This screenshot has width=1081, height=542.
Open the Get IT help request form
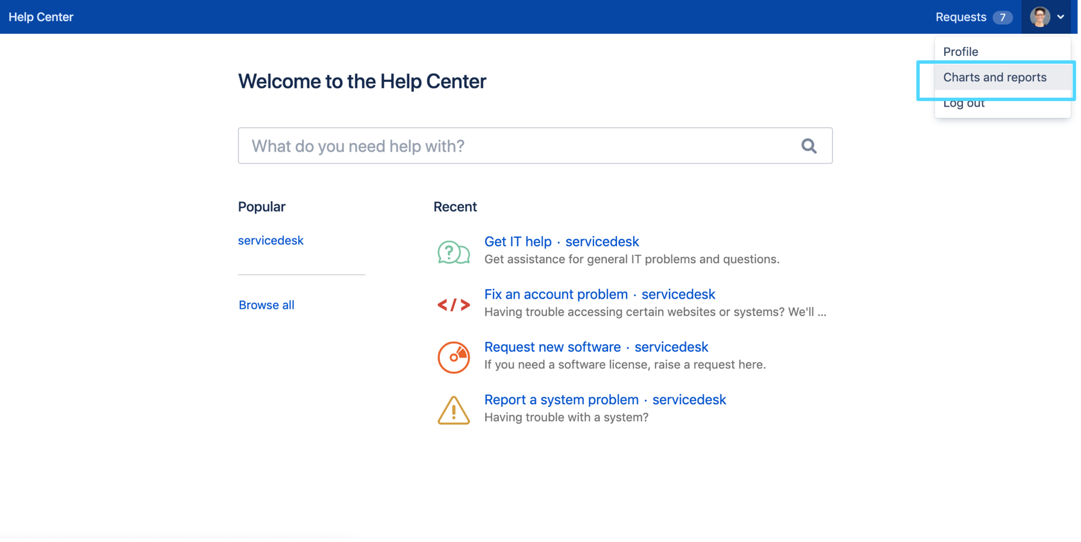[x=518, y=241]
